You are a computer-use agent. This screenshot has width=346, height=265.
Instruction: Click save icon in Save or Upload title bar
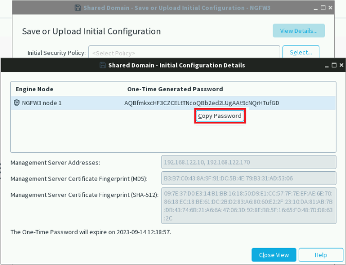(x=78, y=8)
